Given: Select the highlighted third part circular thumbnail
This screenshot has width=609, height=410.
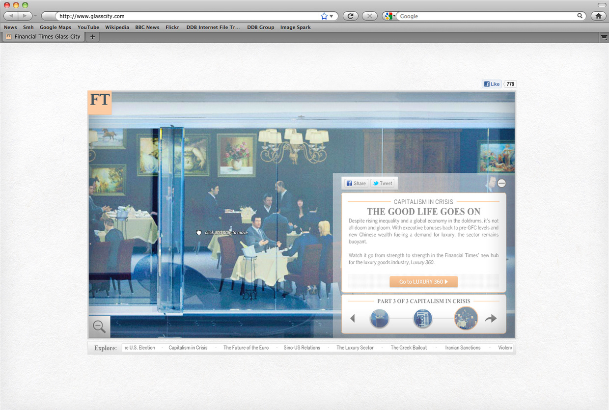Looking at the screenshot, I should pos(466,318).
